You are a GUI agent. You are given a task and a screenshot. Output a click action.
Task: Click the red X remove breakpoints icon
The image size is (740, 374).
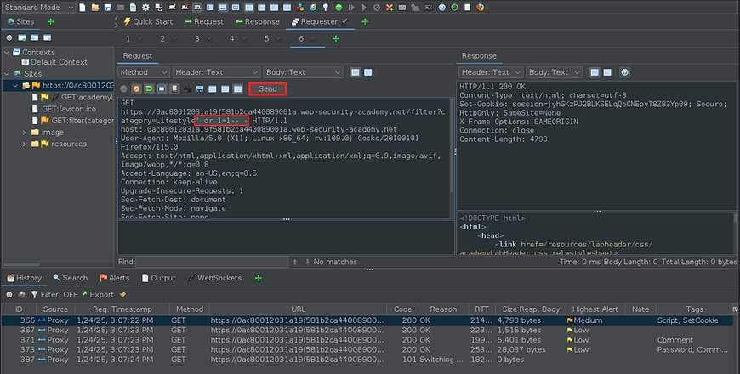(390, 8)
